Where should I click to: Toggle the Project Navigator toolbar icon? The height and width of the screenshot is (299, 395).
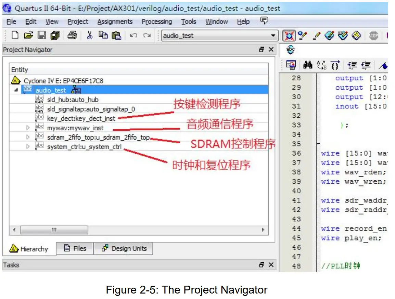click(x=289, y=36)
